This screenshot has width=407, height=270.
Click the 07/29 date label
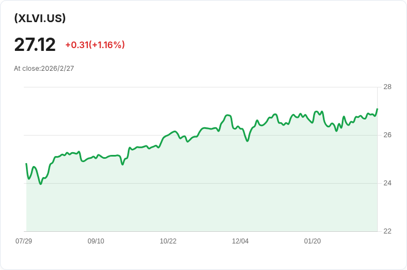coord(24,241)
